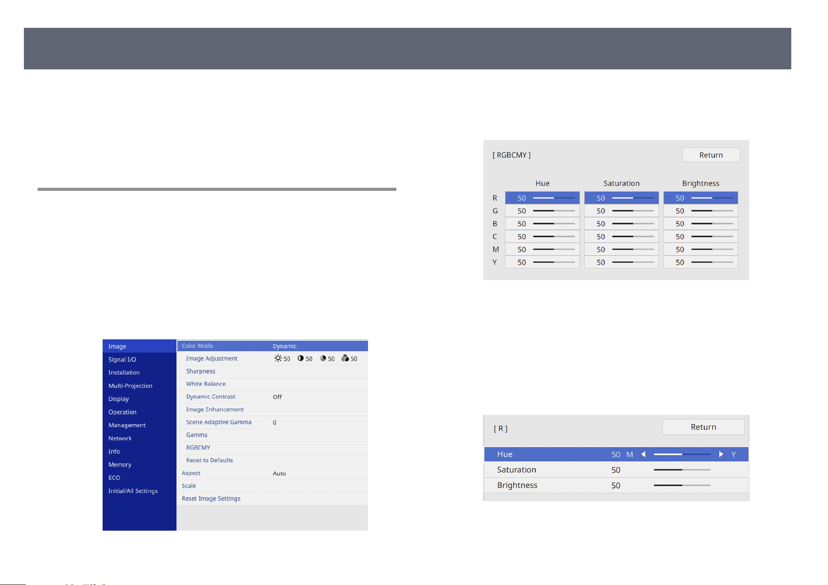Click the Dynamic value of Color Mode
Screen dimensions: 828x585
[284, 346]
